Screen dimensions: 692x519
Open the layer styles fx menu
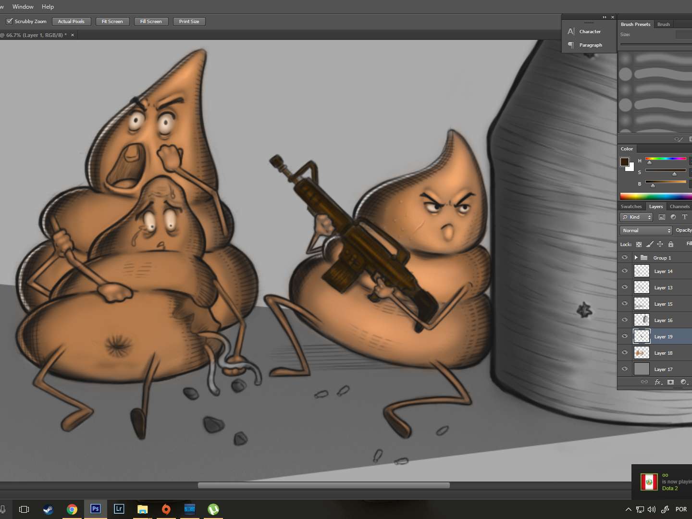click(658, 382)
